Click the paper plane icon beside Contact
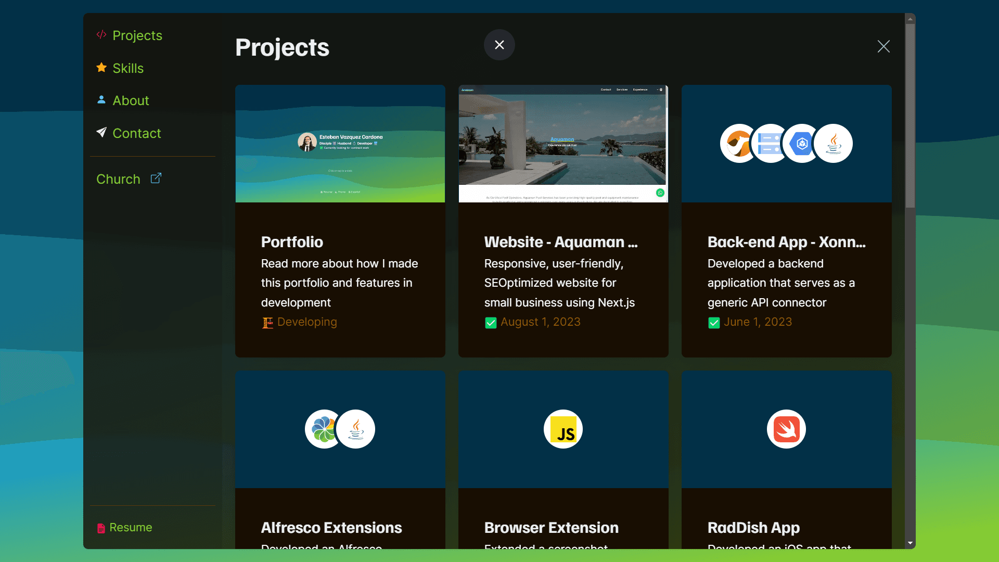The height and width of the screenshot is (562, 999). coord(101,132)
